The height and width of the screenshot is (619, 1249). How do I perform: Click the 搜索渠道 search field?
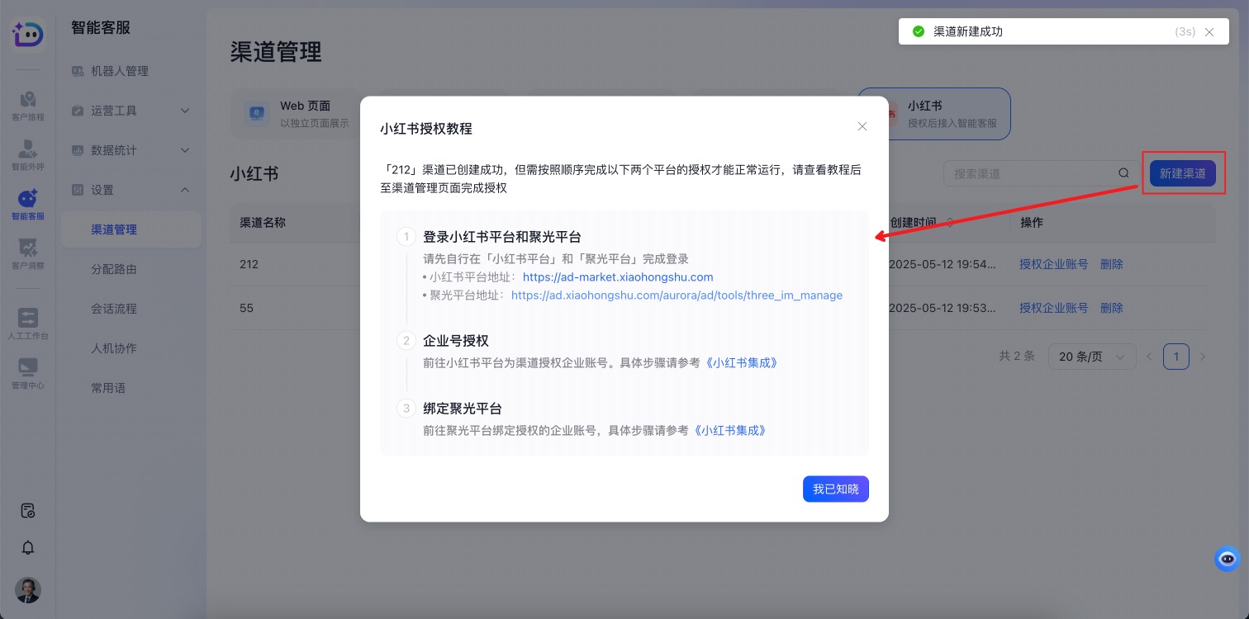tap(1031, 173)
